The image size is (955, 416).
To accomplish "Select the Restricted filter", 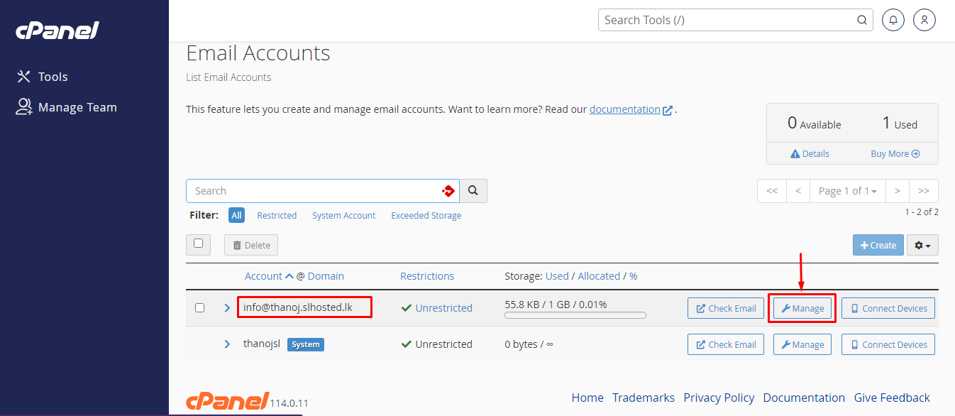I will pos(277,215).
